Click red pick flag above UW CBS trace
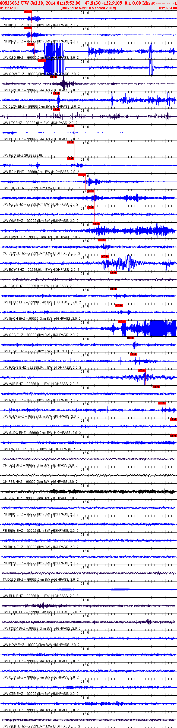Screen dimensions: 177x728 coord(122,322)
